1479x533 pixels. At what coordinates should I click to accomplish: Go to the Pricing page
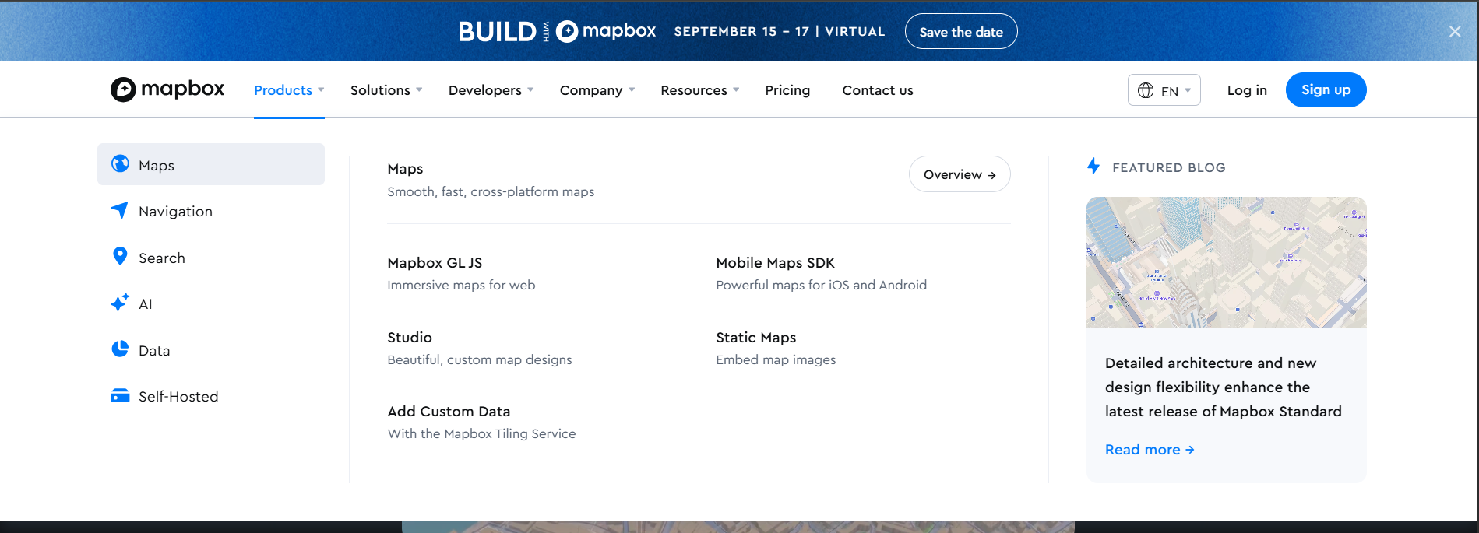(787, 90)
